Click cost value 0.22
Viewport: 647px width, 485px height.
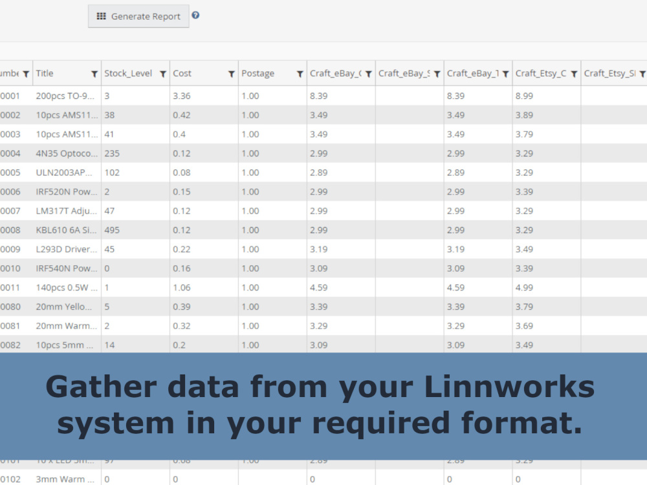click(x=182, y=249)
